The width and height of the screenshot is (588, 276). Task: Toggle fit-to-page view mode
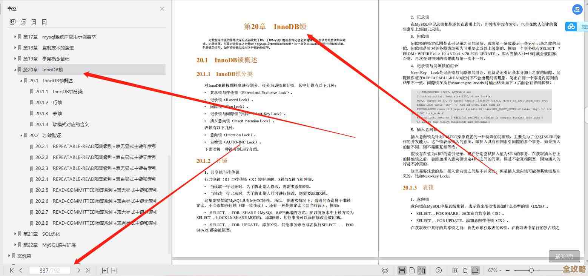[x=465, y=270]
